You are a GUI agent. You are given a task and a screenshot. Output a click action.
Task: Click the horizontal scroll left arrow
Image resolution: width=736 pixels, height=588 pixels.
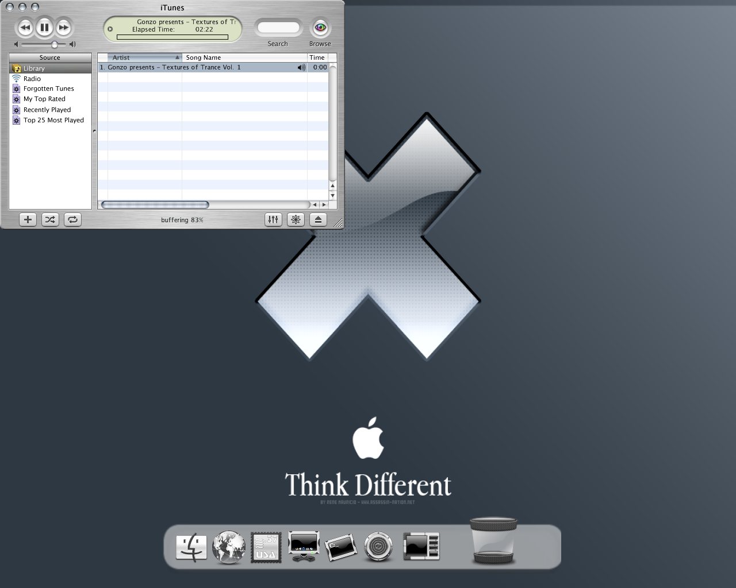(x=315, y=204)
